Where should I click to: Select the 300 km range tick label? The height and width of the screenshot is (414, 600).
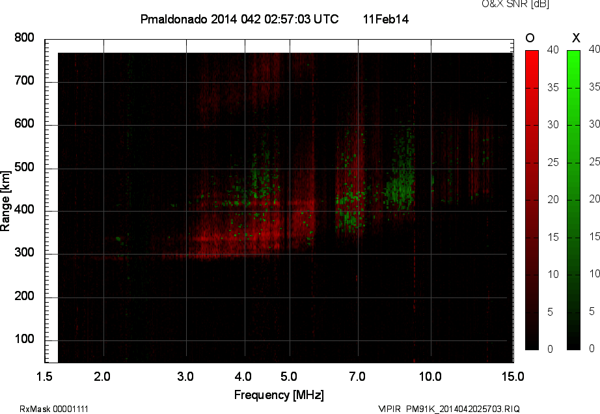click(x=25, y=254)
